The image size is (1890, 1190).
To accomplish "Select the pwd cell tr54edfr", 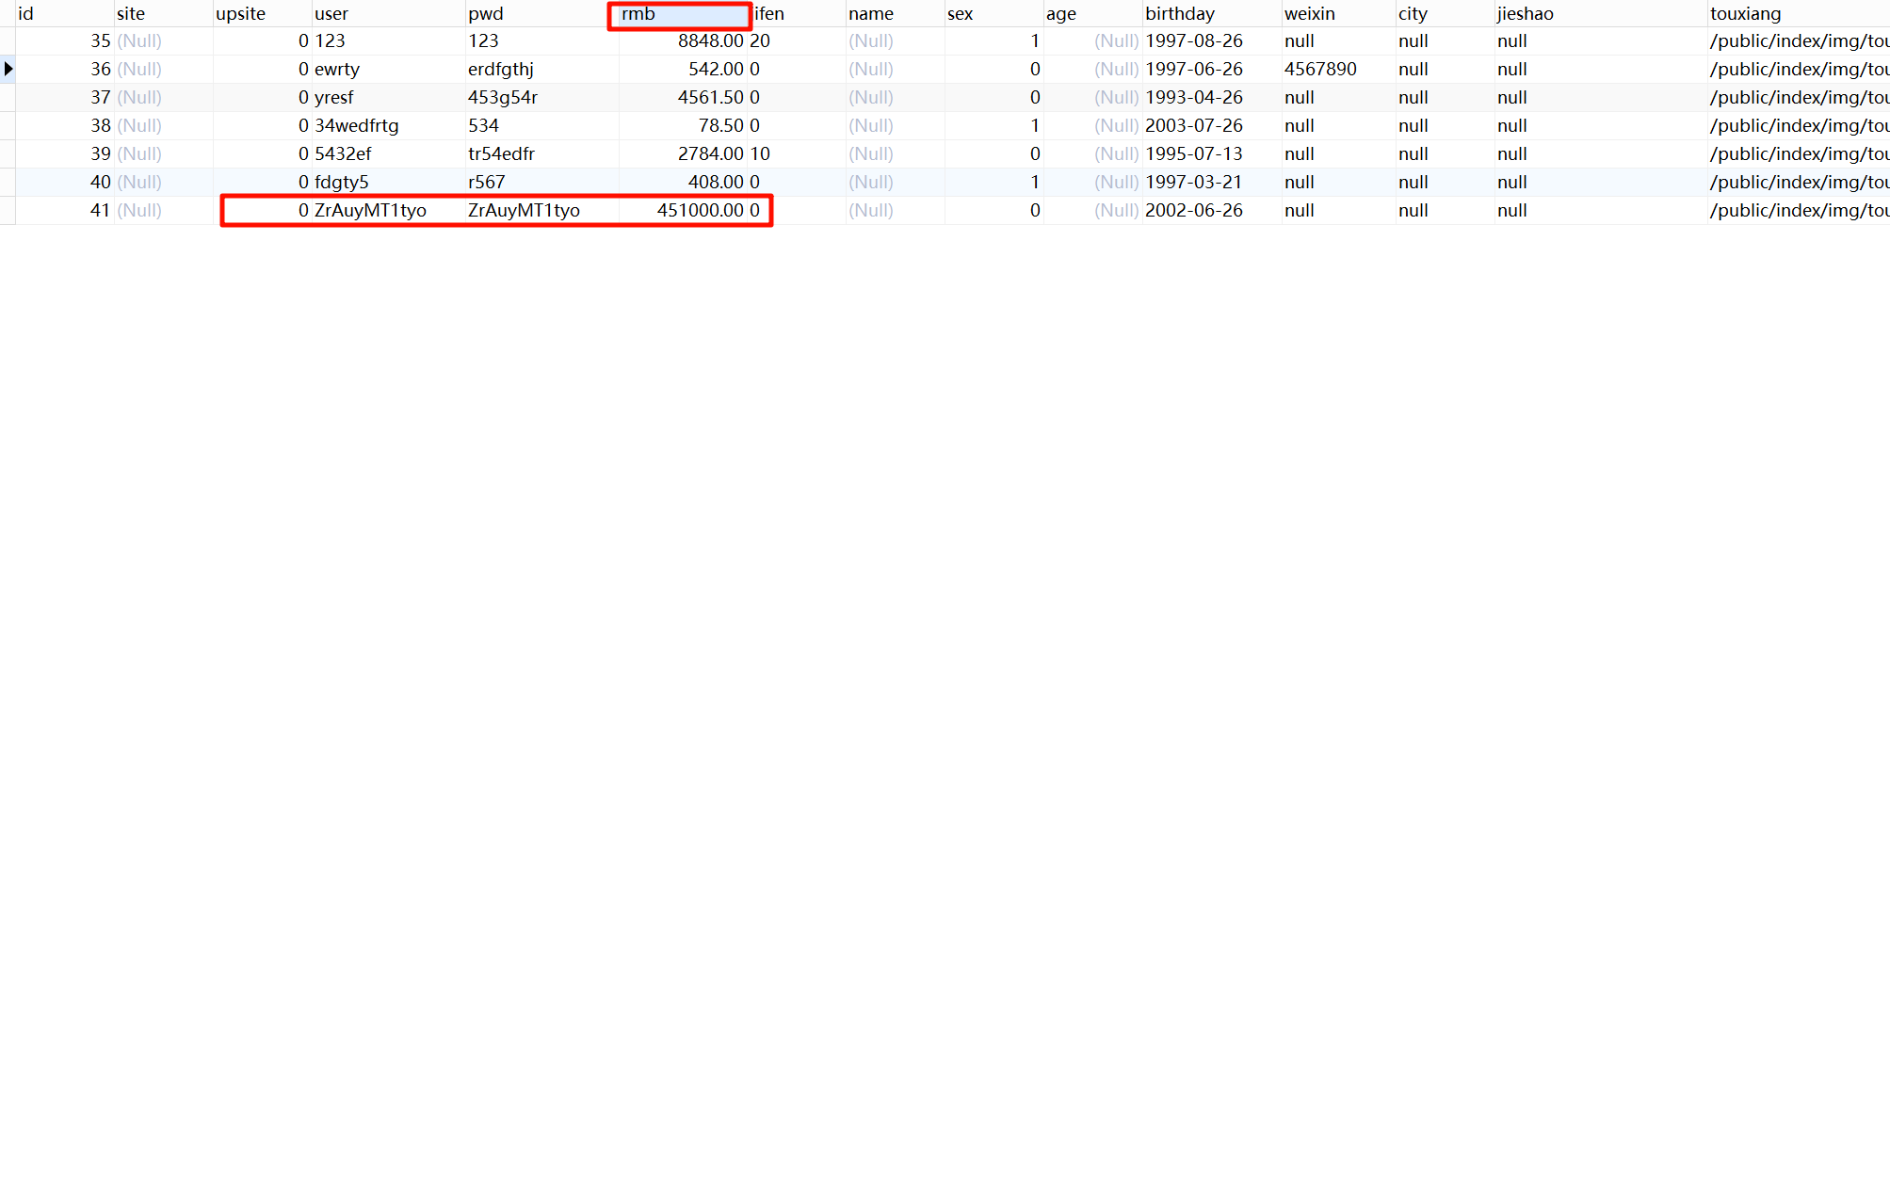I will [x=502, y=153].
